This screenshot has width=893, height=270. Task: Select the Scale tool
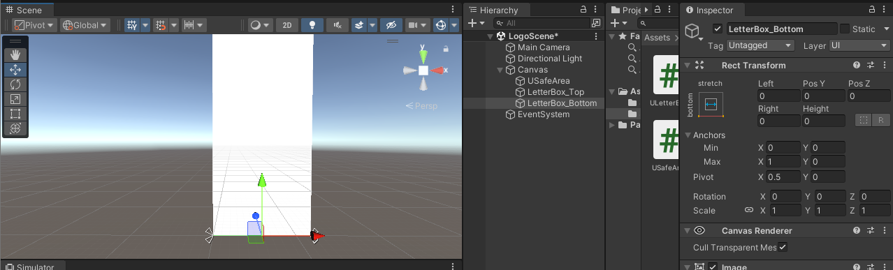[15, 98]
